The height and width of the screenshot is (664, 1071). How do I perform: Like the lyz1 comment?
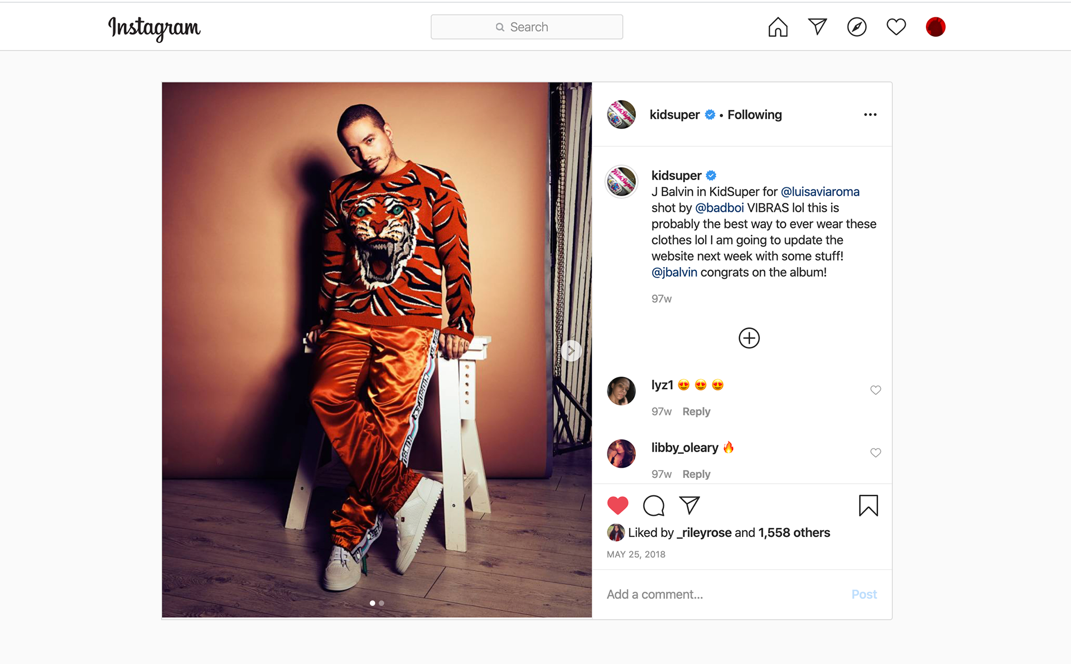(x=876, y=390)
